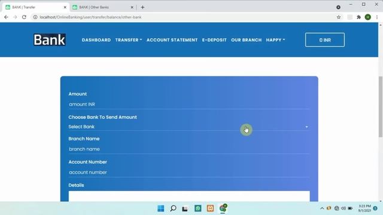
Task: Click the page vertical scrollbar thumb
Action: (381, 107)
